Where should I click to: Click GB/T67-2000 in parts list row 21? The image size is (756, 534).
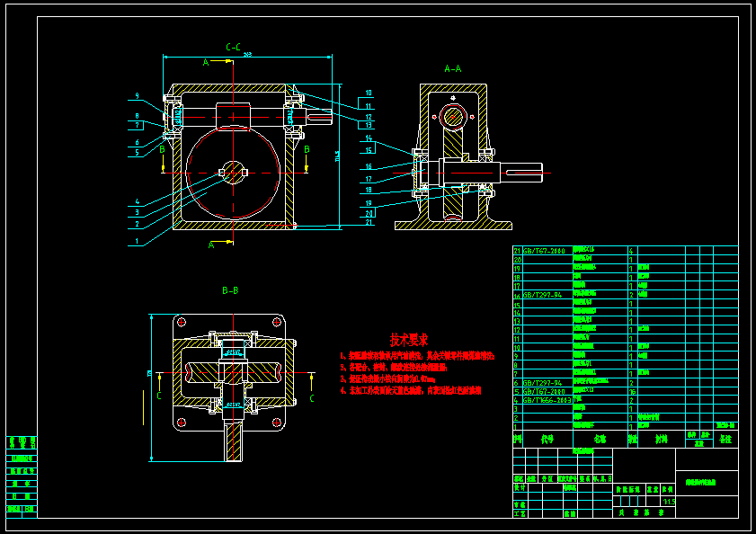(x=544, y=252)
